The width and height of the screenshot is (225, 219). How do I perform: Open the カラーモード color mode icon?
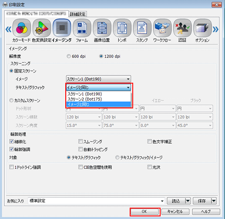[x=22, y=28]
